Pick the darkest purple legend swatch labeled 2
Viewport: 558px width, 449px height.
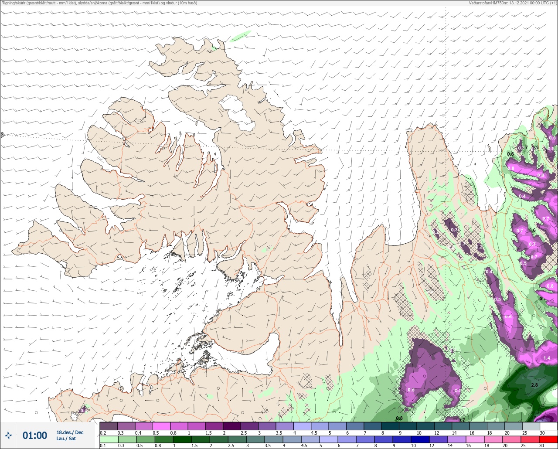[231, 426]
